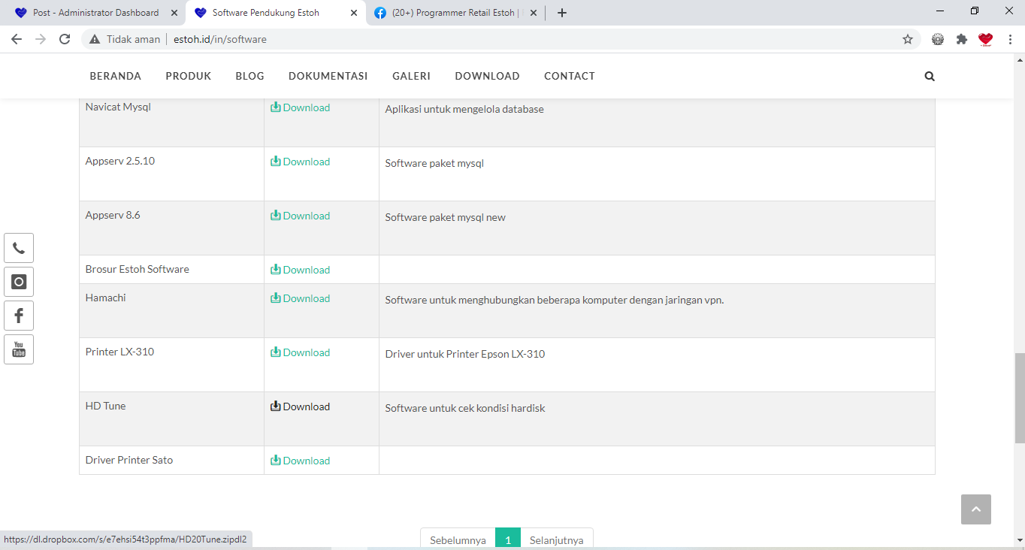
Task: Download Hamachi
Action: (x=301, y=298)
